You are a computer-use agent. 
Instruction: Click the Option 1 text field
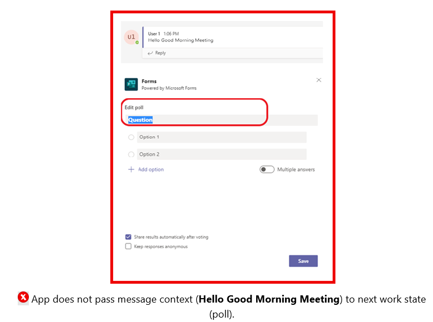pos(221,137)
